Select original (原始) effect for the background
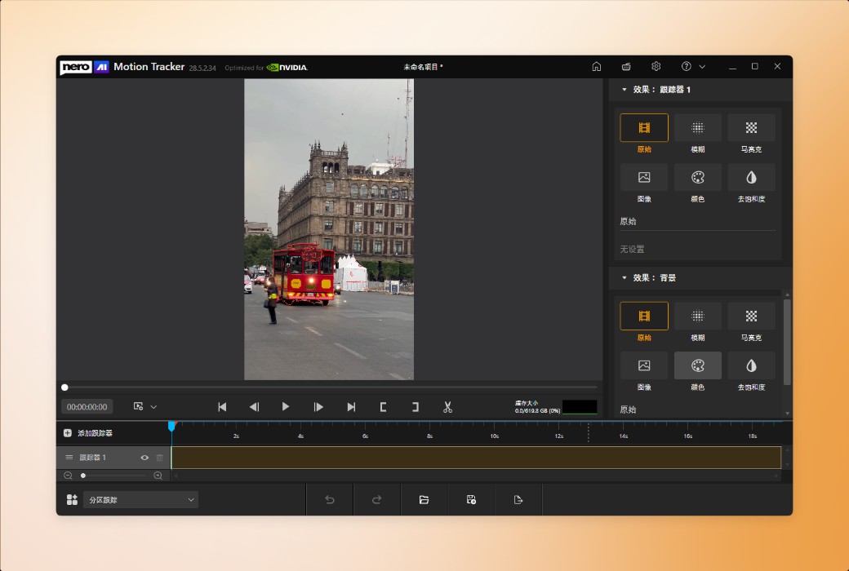Screen dimensions: 849x571 coord(644,316)
